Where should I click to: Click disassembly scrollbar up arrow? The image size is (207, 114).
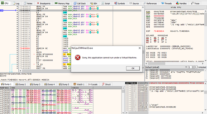pyautogui.click(x=143, y=7)
